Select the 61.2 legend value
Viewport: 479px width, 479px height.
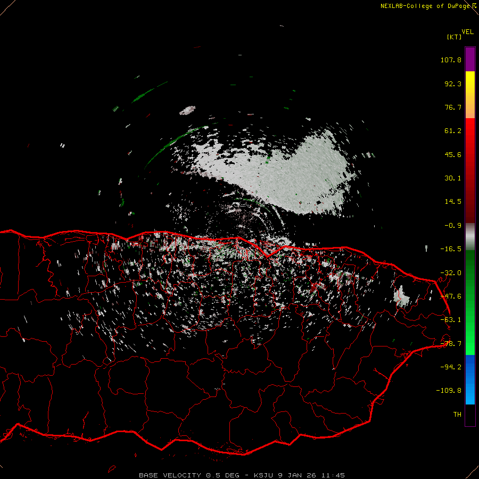coord(453,131)
